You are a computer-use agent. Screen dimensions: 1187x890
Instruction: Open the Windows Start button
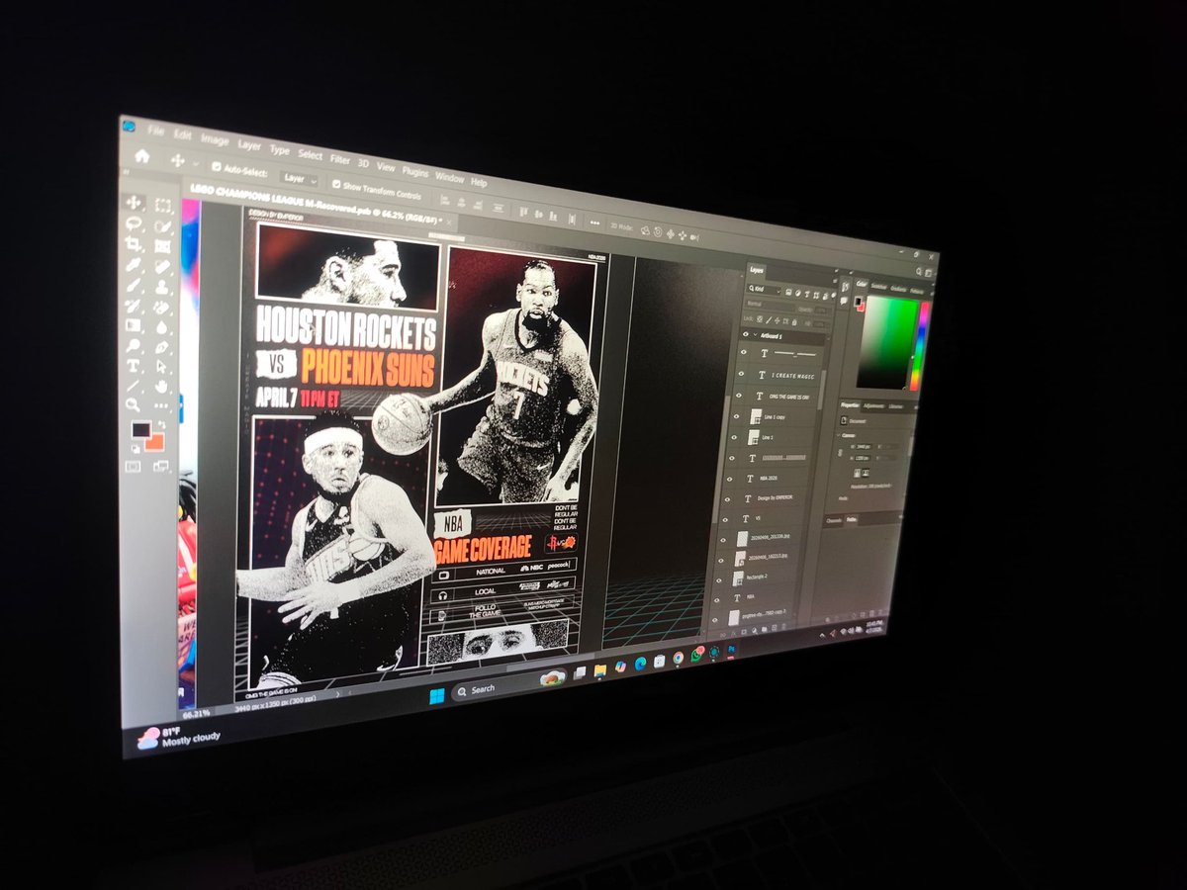[x=436, y=695]
